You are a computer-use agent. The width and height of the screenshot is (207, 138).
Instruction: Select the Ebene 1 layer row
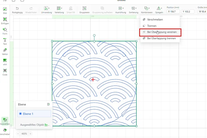tap(34, 114)
